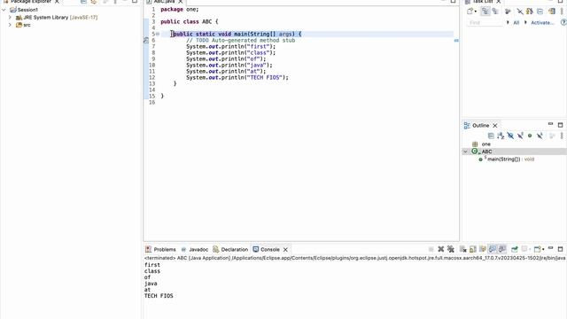Screen dimensions: 567x319
Task: Open the Task List view menu
Action: pyautogui.click(x=562, y=12)
